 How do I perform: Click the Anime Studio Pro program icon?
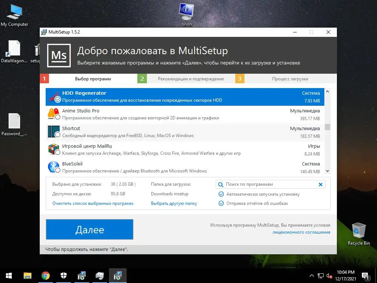click(53, 114)
